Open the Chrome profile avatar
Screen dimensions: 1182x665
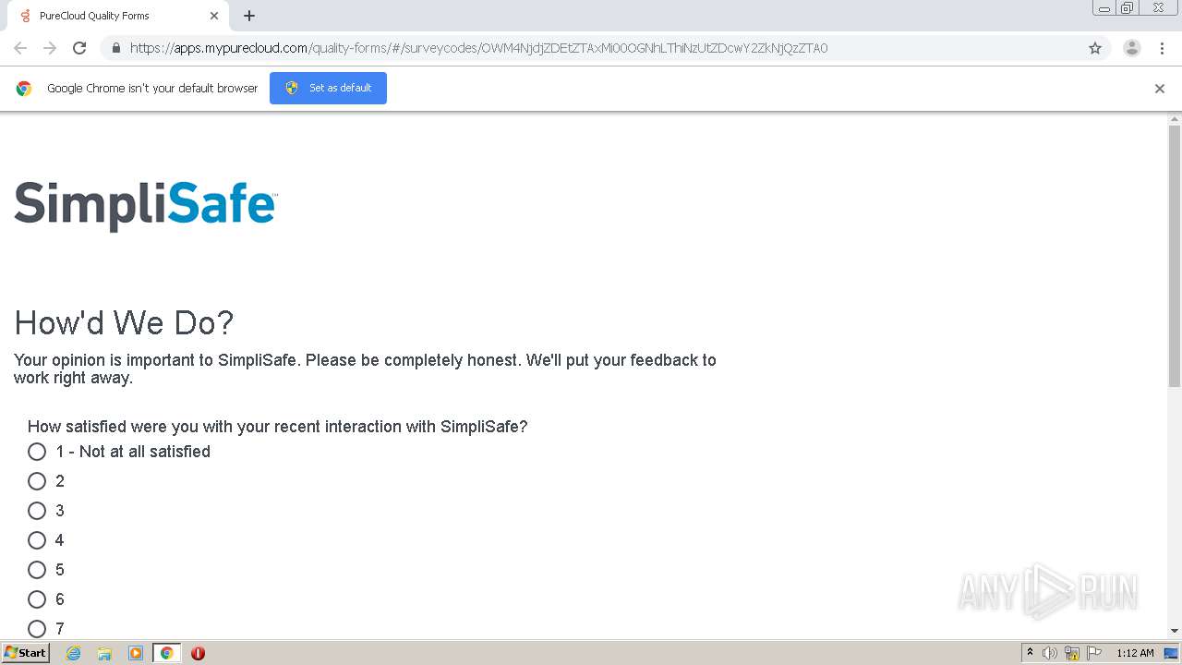click(x=1132, y=48)
